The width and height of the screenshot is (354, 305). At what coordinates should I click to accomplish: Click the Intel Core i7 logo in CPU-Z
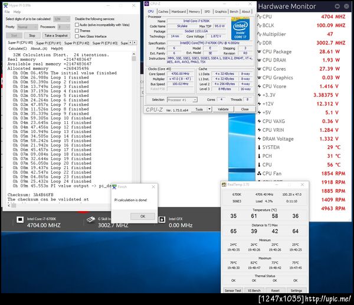240,29
